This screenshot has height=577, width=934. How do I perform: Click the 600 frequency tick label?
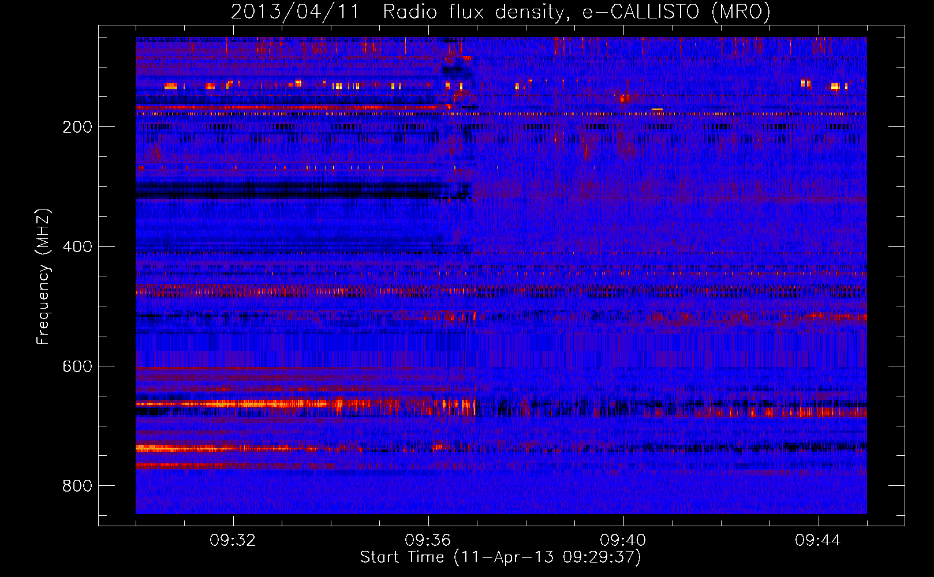click(x=77, y=366)
